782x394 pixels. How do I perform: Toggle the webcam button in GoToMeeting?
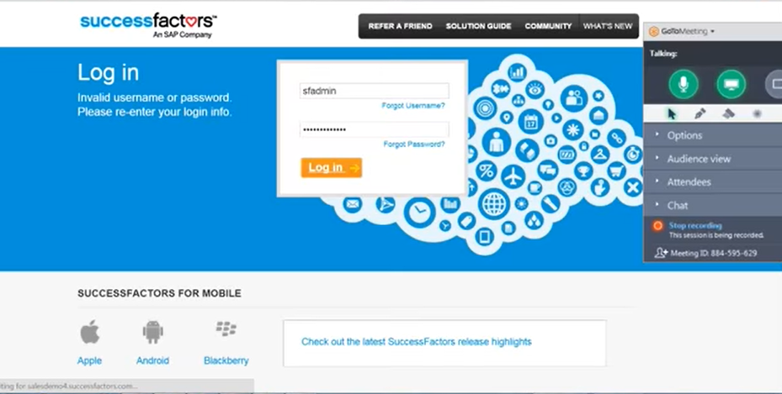(x=775, y=84)
